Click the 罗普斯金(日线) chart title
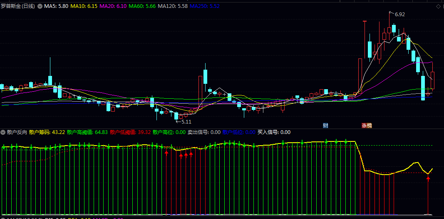 18,6
